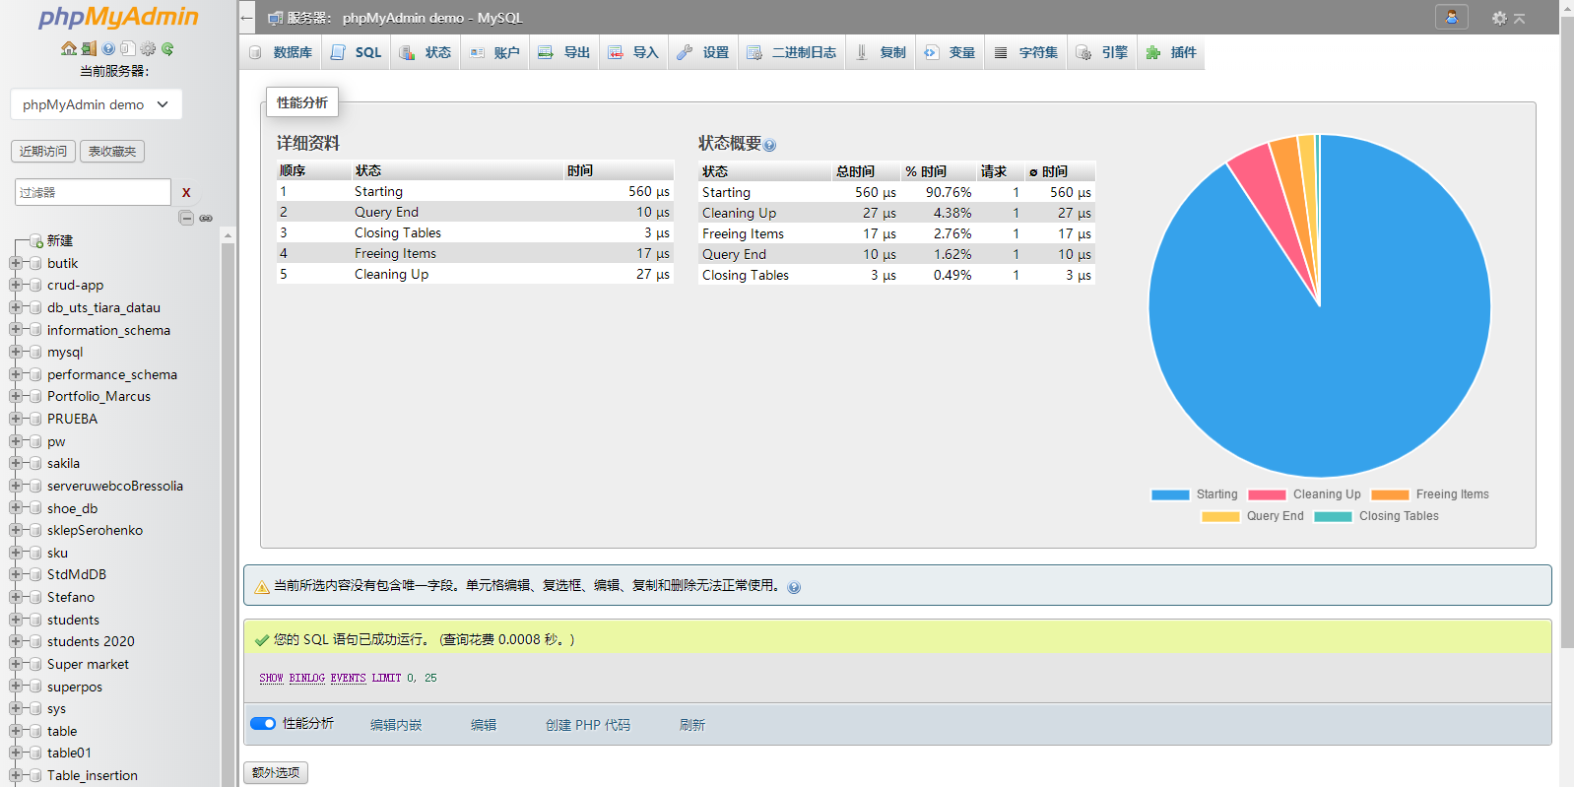The image size is (1574, 787).
Task: Expand the information_schema database tree
Action: pos(15,330)
